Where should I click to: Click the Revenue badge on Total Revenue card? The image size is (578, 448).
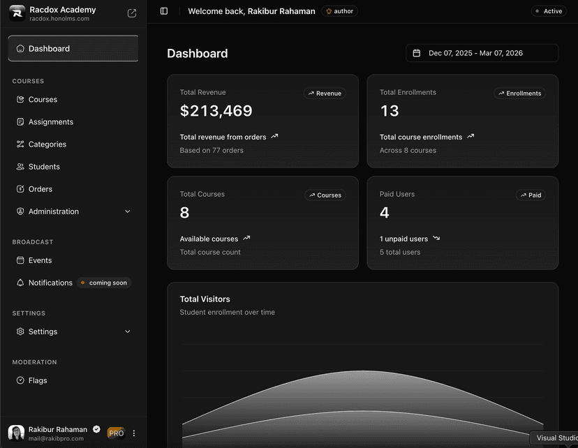(325, 94)
